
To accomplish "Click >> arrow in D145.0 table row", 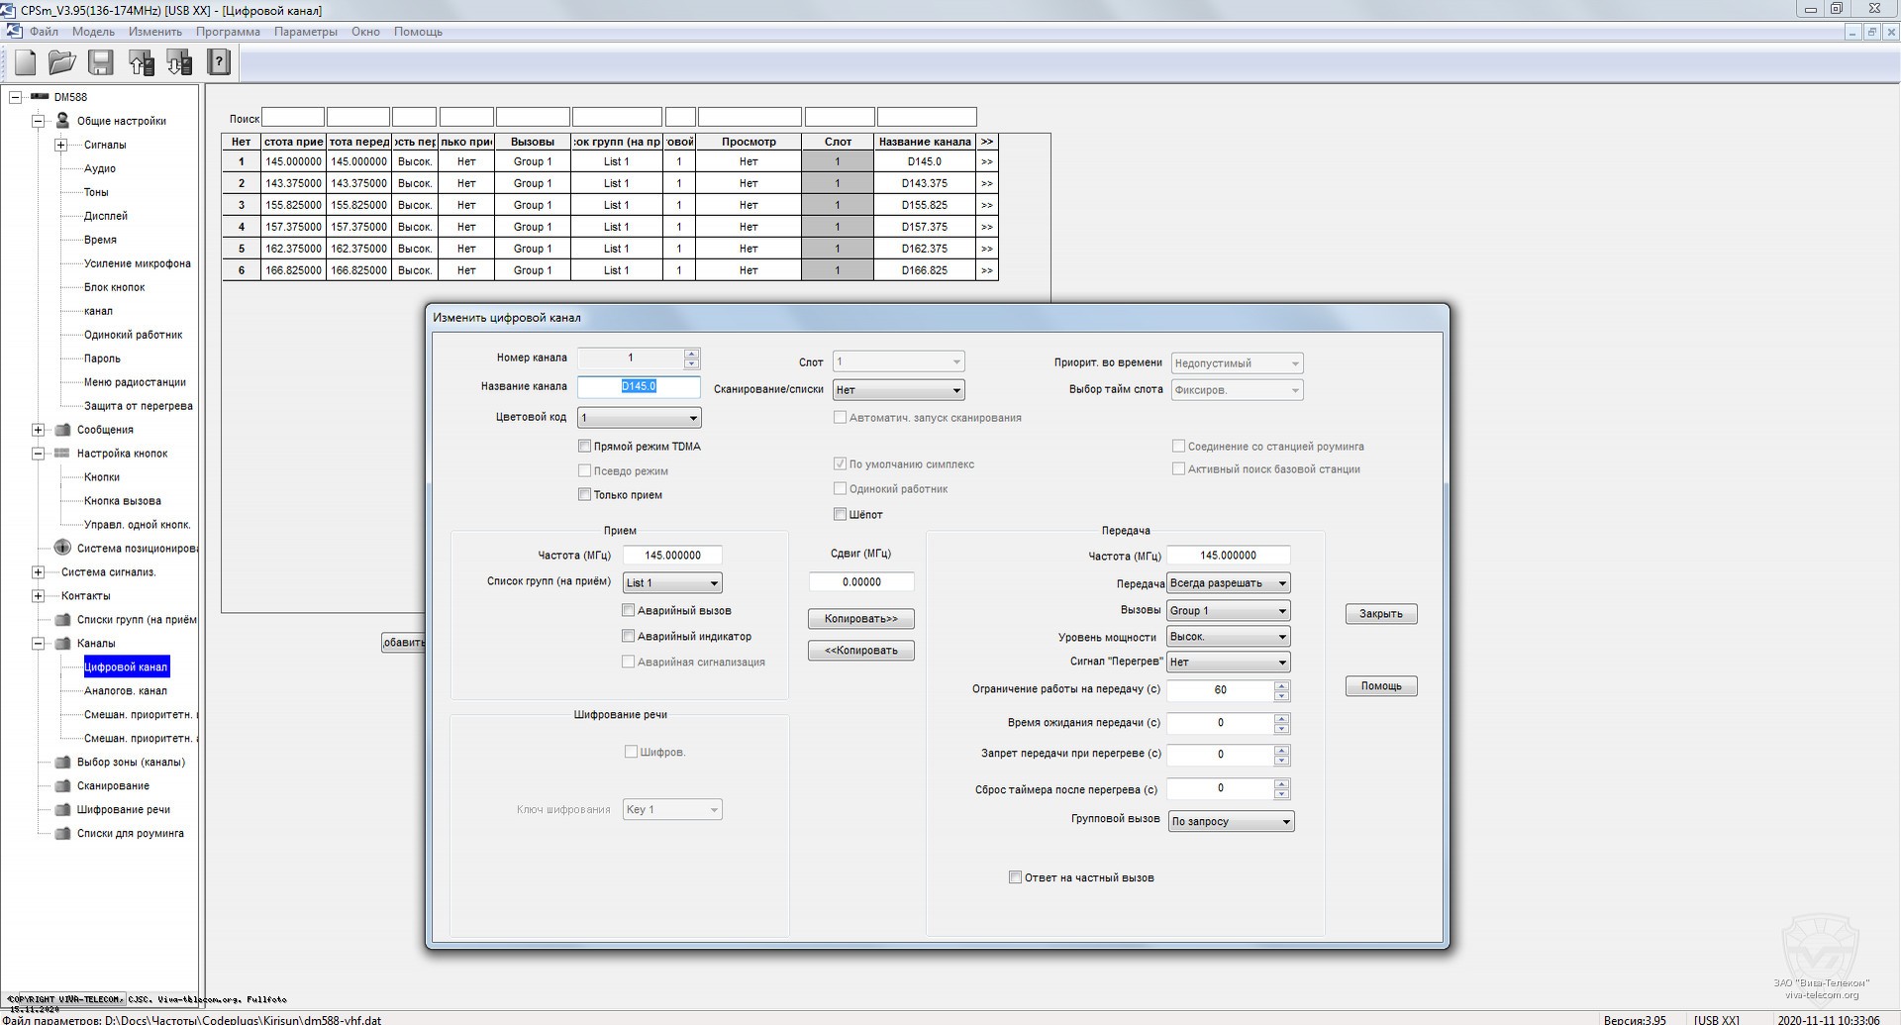I will pos(986,161).
